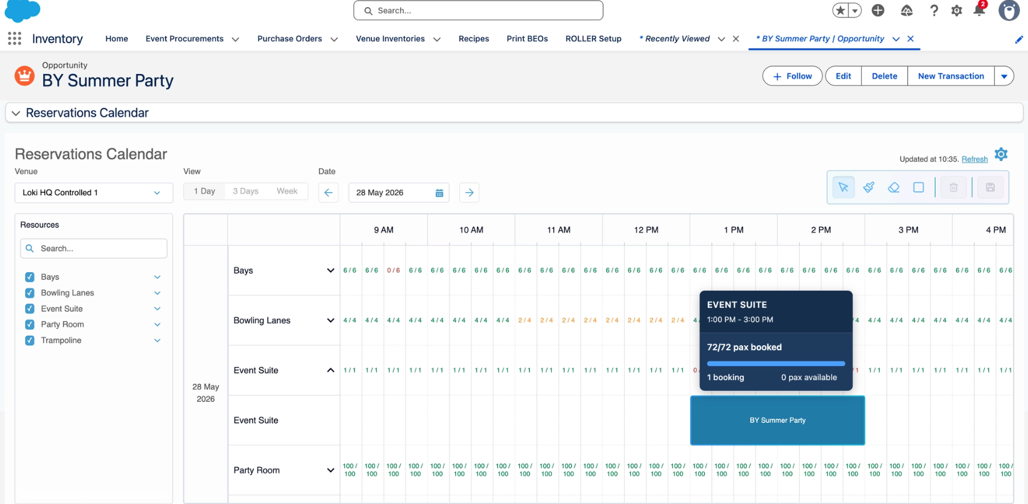Image resolution: width=1028 pixels, height=504 pixels.
Task: Click the Refresh link
Action: point(975,159)
